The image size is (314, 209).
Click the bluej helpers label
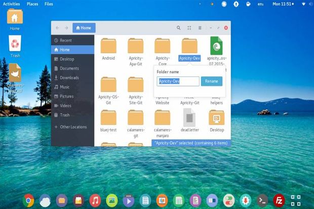[216, 101]
